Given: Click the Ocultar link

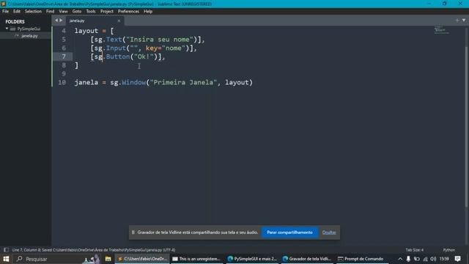Looking at the screenshot, I should click(329, 232).
